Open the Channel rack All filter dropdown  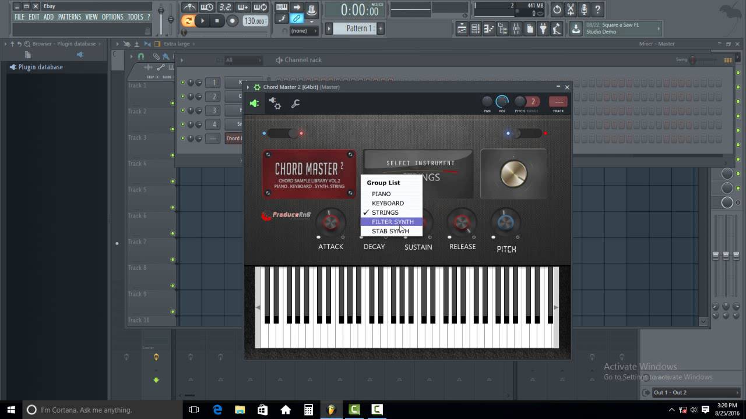(243, 60)
